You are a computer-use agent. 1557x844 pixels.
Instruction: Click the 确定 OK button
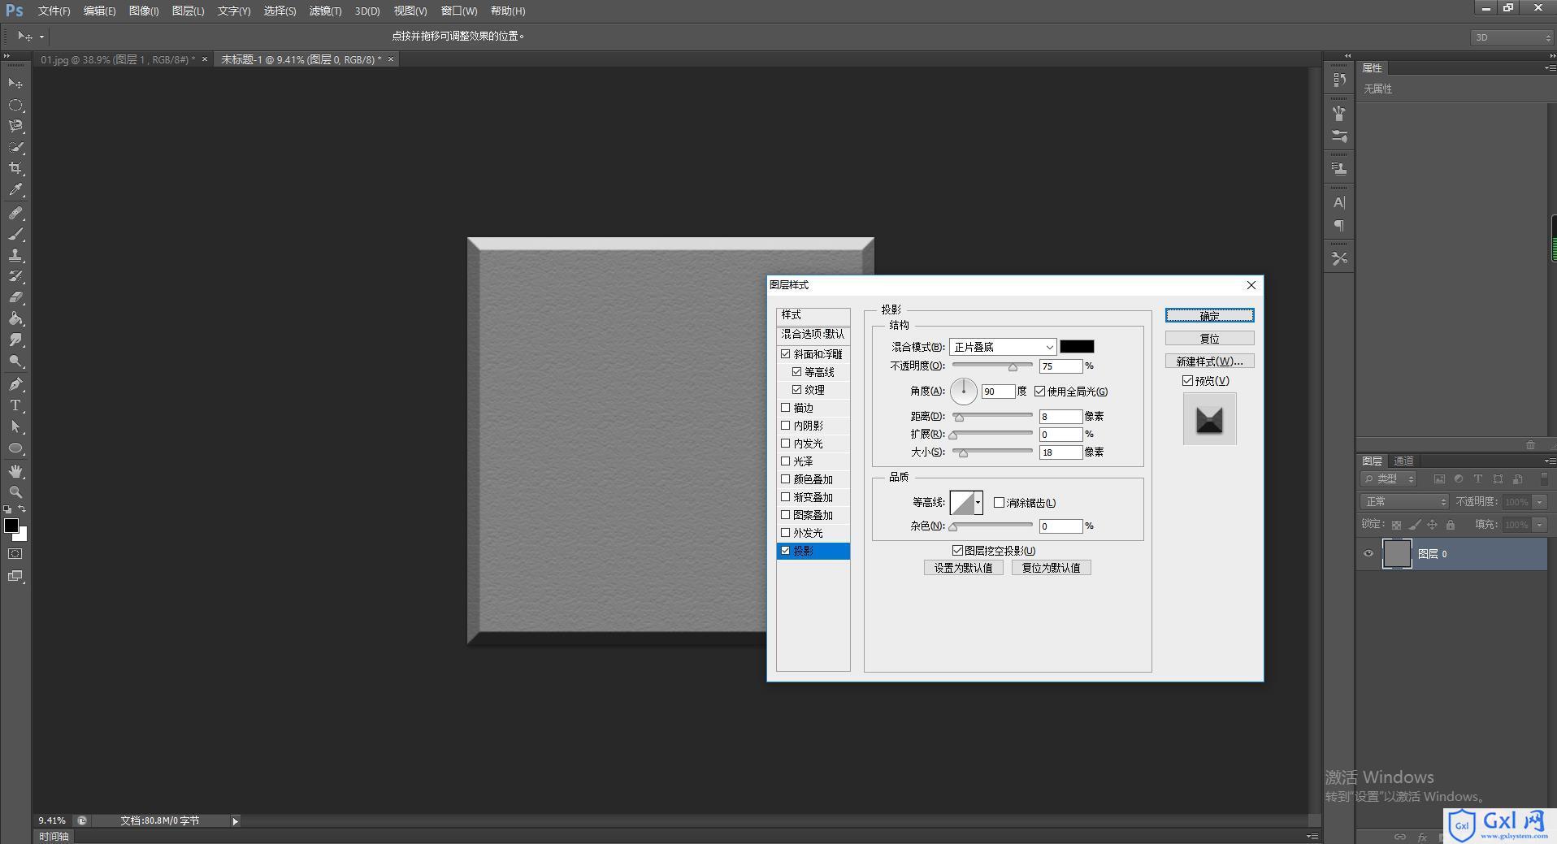[x=1209, y=315]
